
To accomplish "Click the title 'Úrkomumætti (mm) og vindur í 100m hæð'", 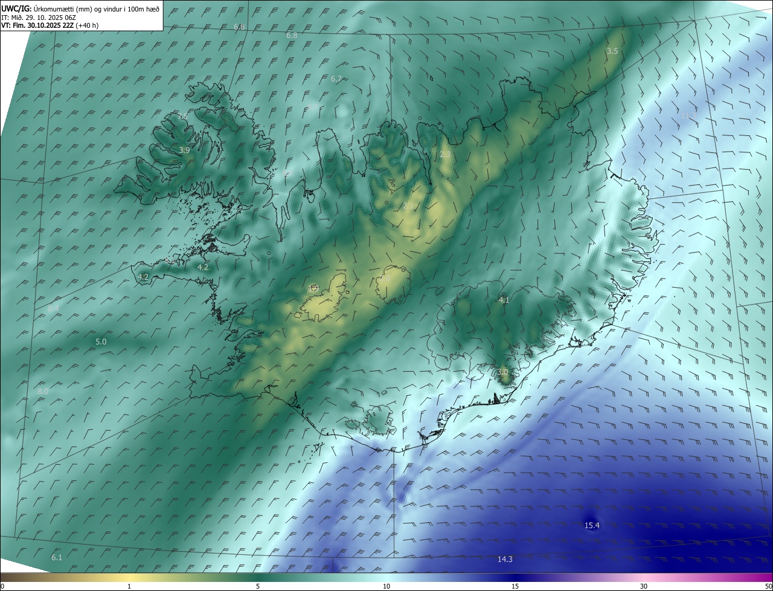I will [96, 8].
